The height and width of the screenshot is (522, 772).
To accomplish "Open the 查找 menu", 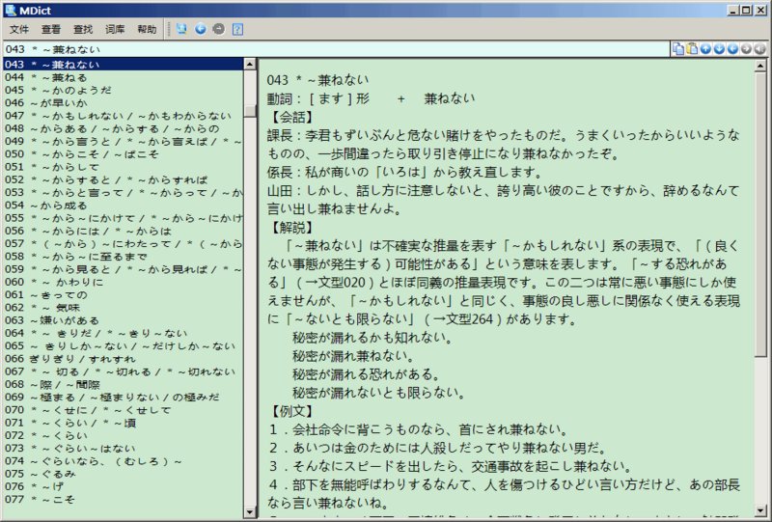I will click(82, 30).
